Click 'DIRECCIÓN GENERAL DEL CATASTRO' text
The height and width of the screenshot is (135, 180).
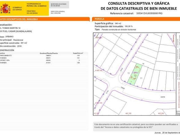58,12
